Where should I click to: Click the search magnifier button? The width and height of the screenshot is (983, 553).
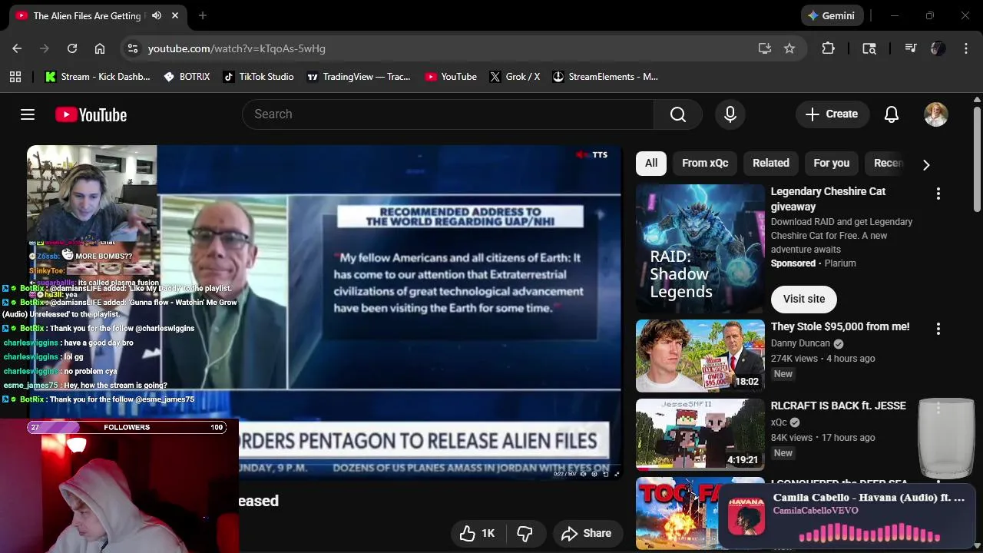pyautogui.click(x=678, y=114)
